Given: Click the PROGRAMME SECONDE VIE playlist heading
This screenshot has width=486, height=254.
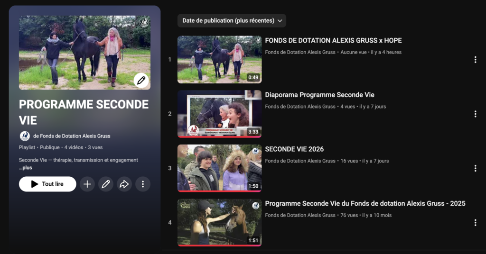Looking at the screenshot, I should tap(84, 112).
